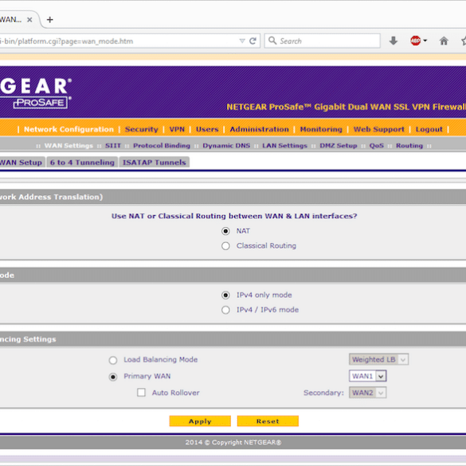Open the VPN menu

(177, 129)
